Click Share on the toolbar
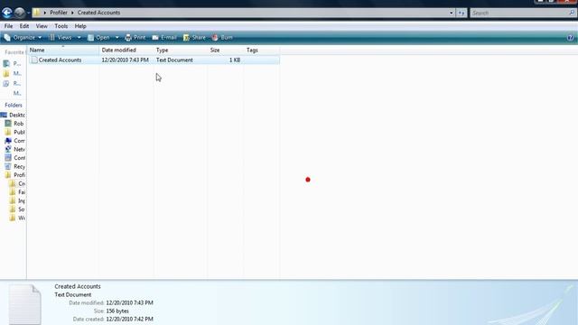The height and width of the screenshot is (325, 578). click(194, 38)
